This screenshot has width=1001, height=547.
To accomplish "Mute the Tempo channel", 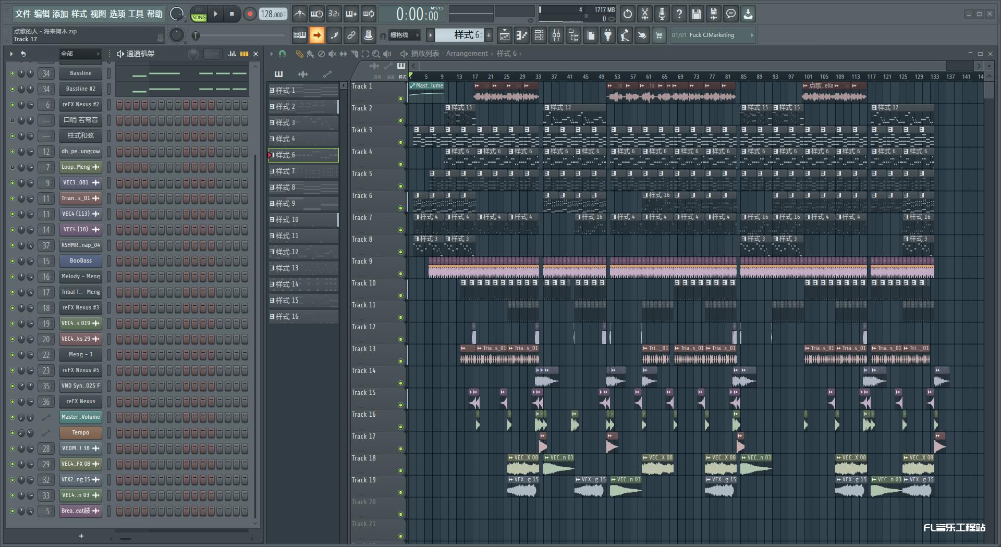I will [x=13, y=433].
